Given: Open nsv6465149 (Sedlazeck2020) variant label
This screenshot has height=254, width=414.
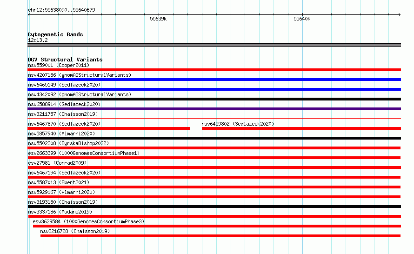Looking at the screenshot, I should click(64, 85).
